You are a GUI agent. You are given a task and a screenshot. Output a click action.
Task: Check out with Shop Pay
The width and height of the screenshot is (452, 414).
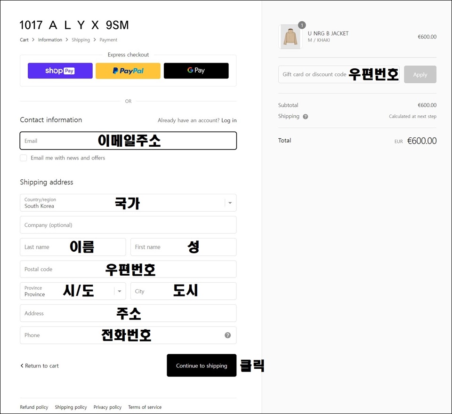(x=60, y=71)
